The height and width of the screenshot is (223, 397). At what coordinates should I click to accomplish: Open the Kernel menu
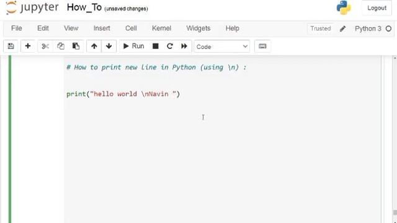[161, 28]
